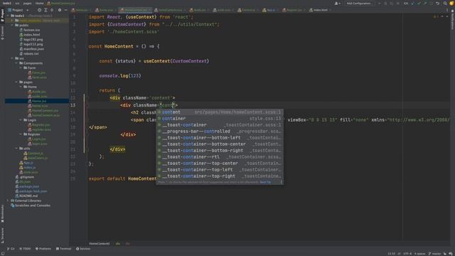Select robots.txt in project tree
Viewport: 455px width, 256px height.
pyautogui.click(x=29, y=54)
